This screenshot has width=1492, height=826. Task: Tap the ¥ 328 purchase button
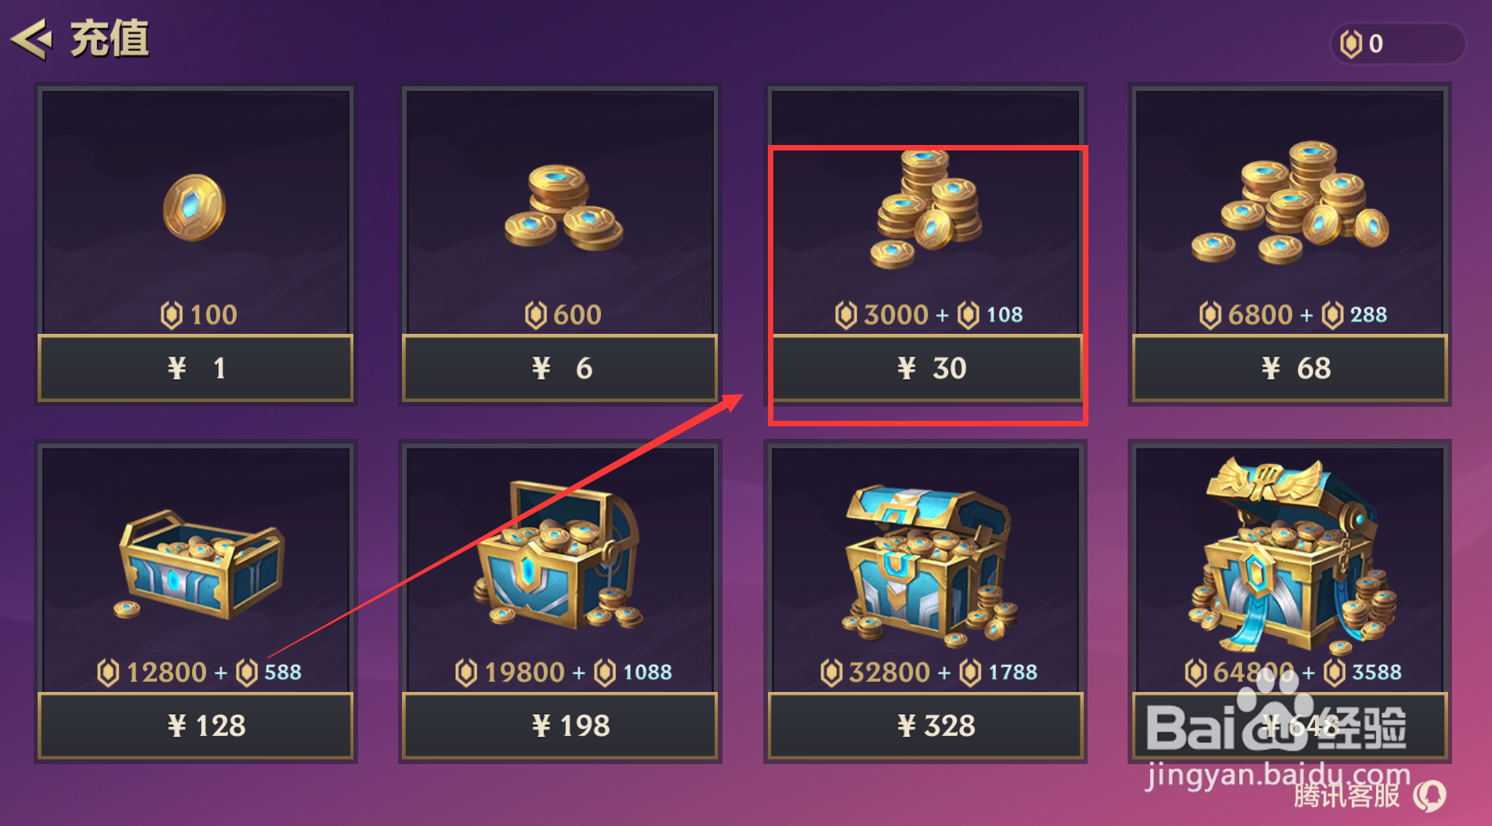coord(925,726)
